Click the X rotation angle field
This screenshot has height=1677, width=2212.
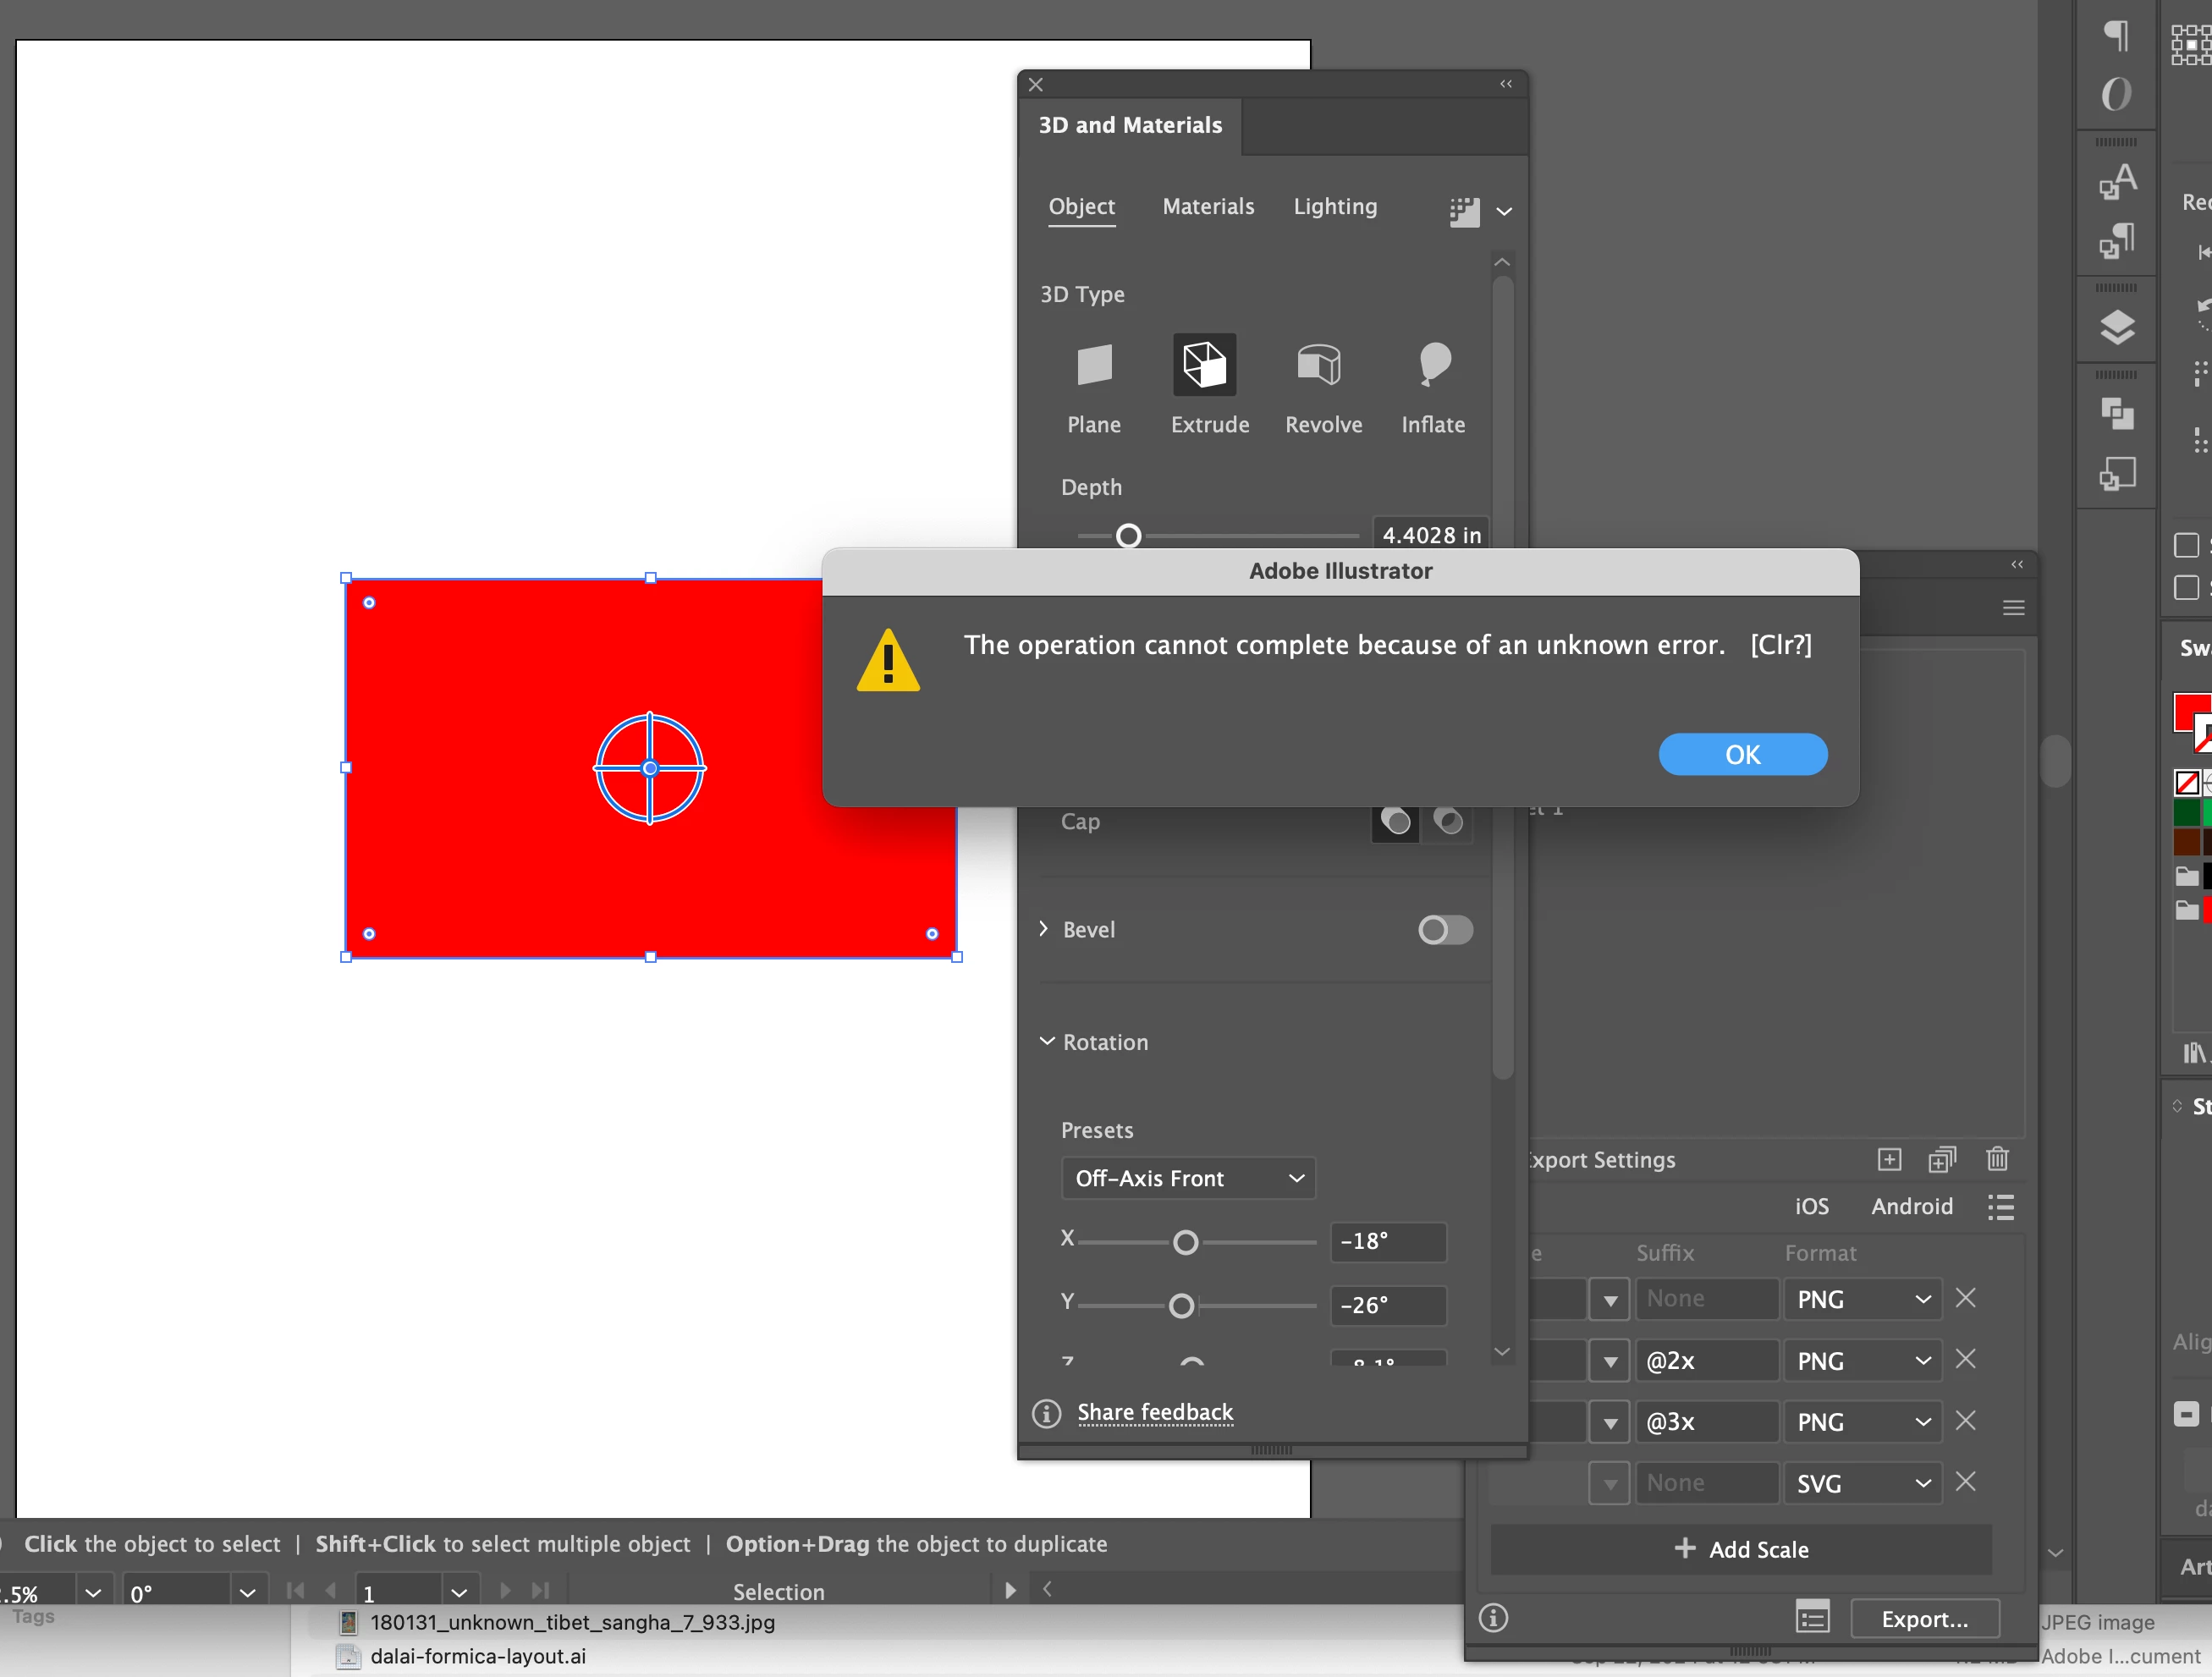point(1387,1241)
